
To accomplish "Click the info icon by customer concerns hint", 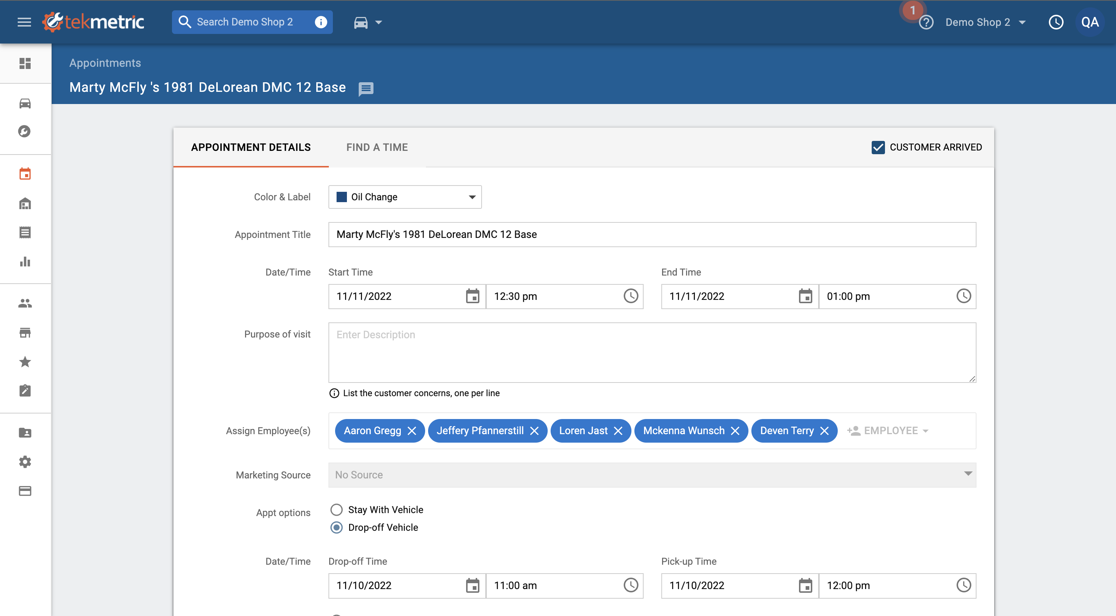I will pyautogui.click(x=334, y=393).
